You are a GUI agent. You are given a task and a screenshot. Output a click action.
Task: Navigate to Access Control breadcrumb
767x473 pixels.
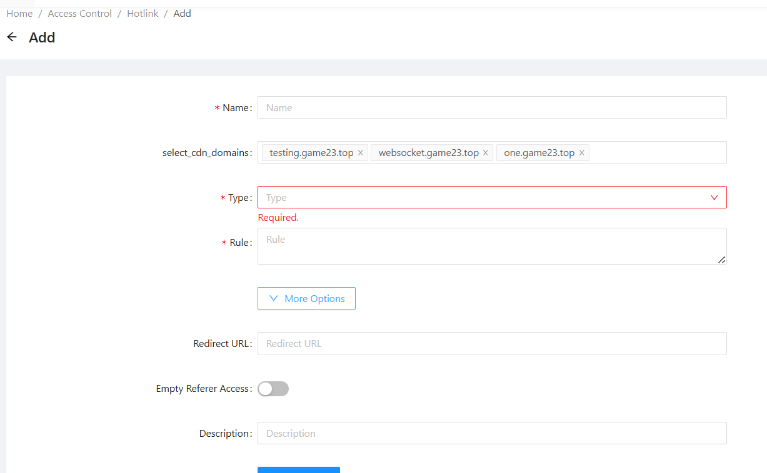click(80, 14)
